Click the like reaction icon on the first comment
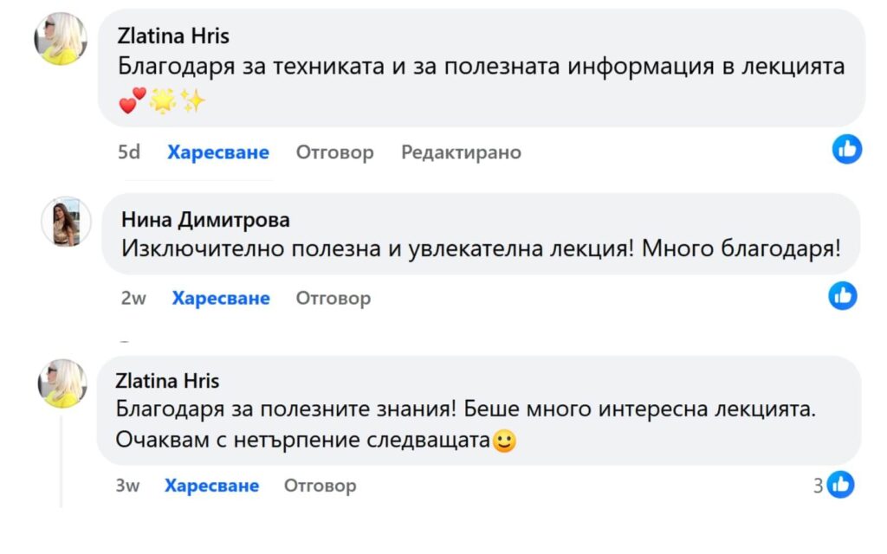The width and height of the screenshot is (887, 554). click(846, 150)
